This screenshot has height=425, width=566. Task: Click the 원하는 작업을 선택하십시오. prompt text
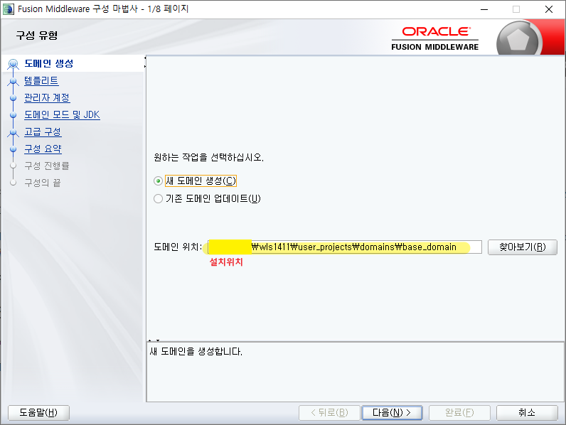(x=208, y=157)
